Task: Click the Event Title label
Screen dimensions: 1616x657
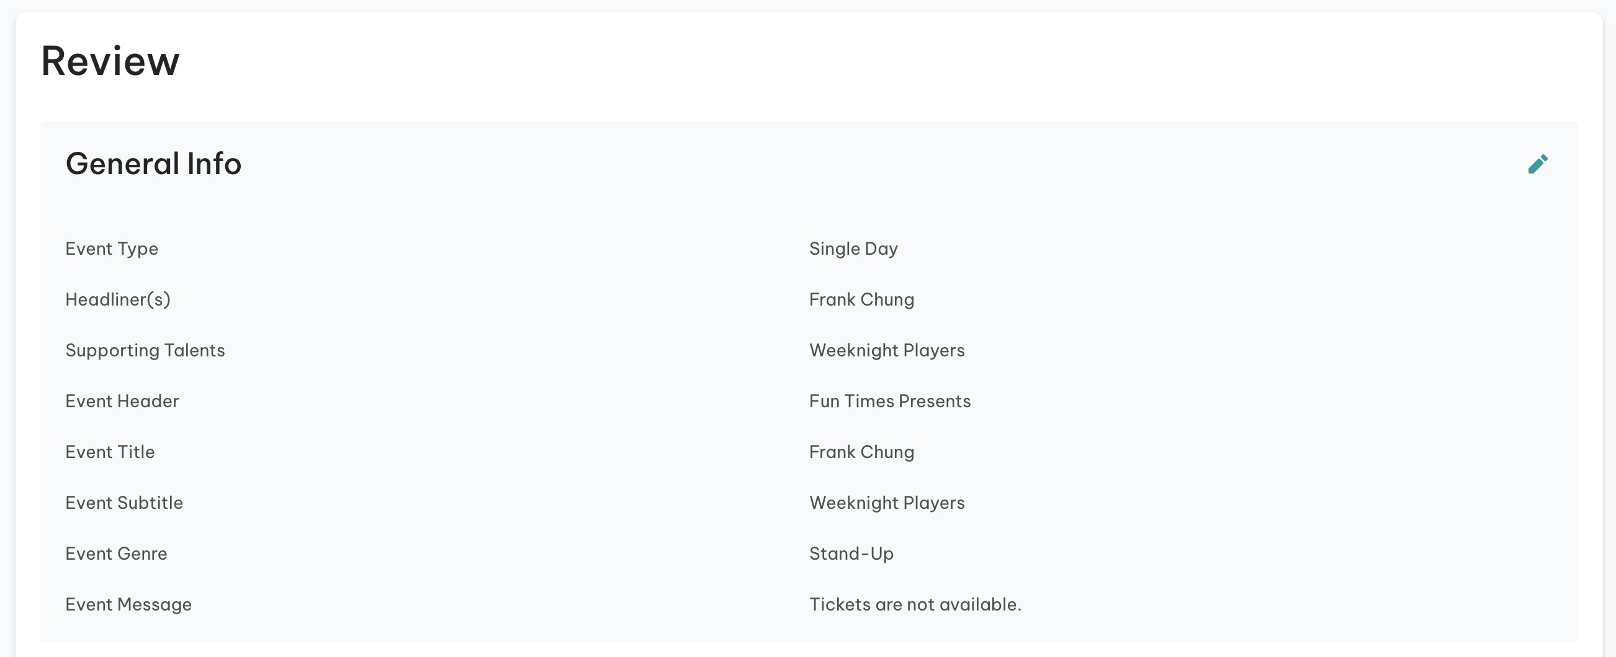Action: (110, 452)
